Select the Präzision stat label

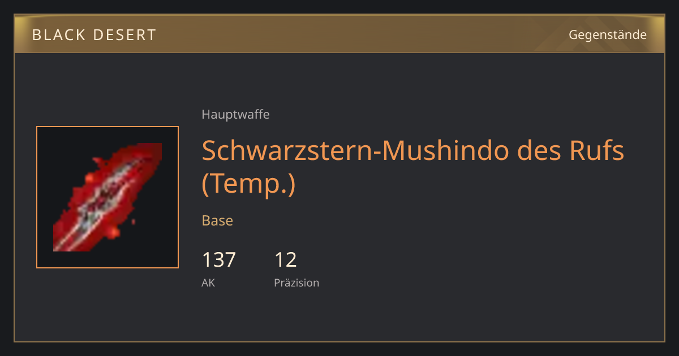click(296, 283)
